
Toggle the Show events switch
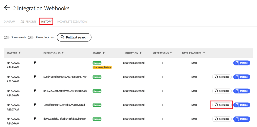tap(7, 37)
